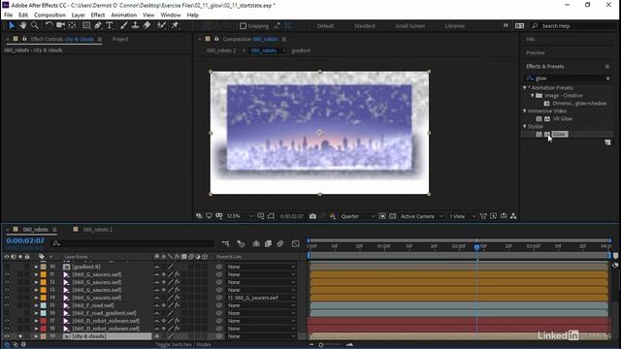The image size is (621, 349).
Task: Create new bin icon in Effects panel
Action: (x=608, y=143)
